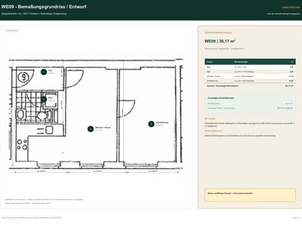
Task: Click the WE09 | 38,17 m² heading
Action: tap(220, 41)
